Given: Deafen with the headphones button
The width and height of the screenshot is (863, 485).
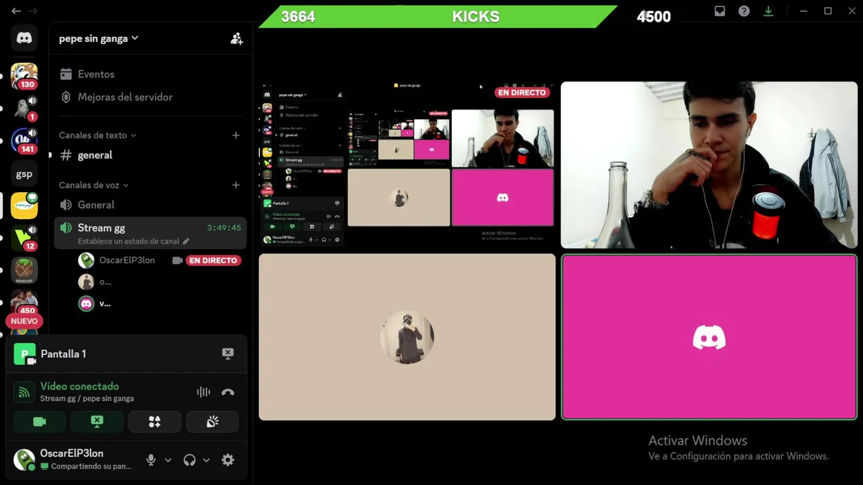Looking at the screenshot, I should (189, 460).
